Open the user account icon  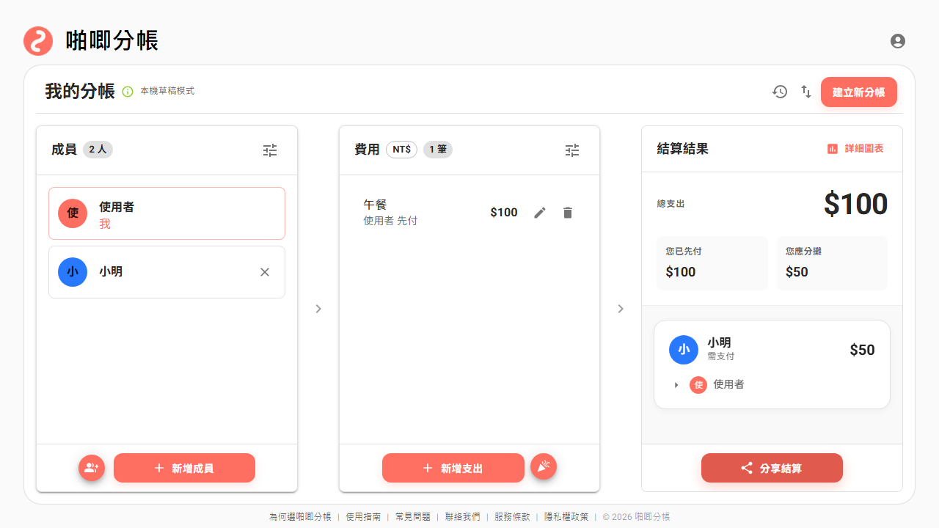tap(897, 41)
